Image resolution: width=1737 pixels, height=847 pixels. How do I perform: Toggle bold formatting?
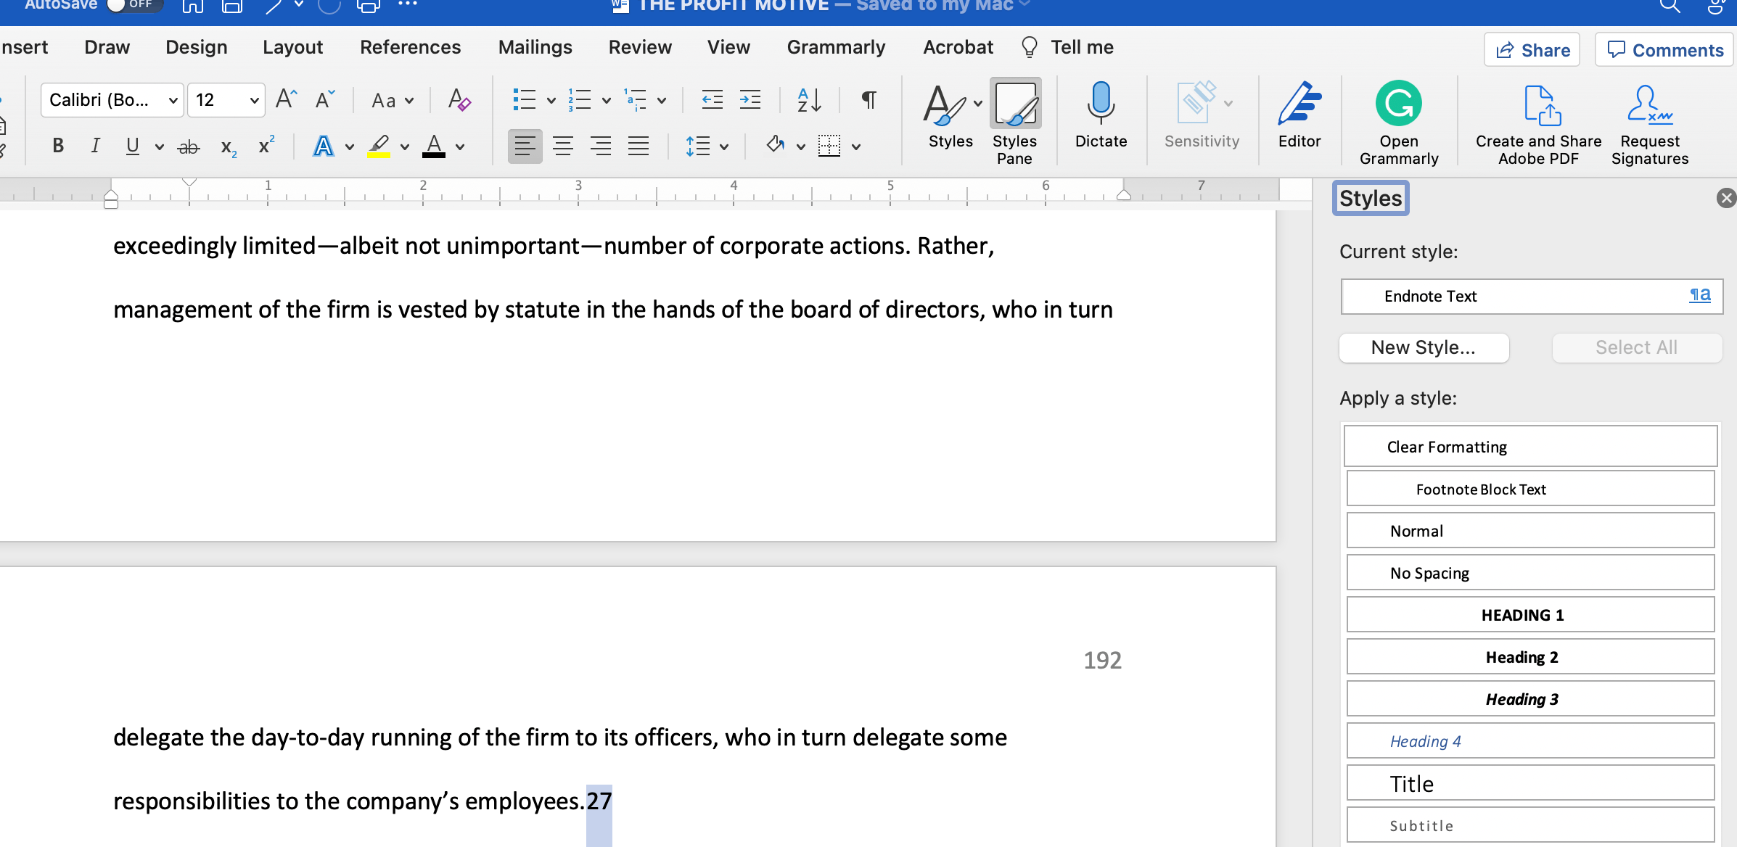click(x=58, y=146)
